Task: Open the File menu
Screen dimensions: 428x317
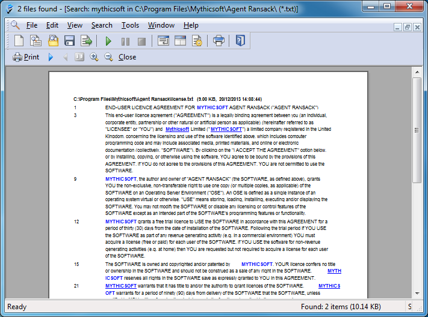Action: (32, 25)
